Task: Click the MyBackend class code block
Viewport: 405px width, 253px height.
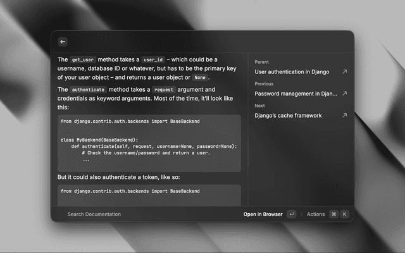Action: point(149,143)
